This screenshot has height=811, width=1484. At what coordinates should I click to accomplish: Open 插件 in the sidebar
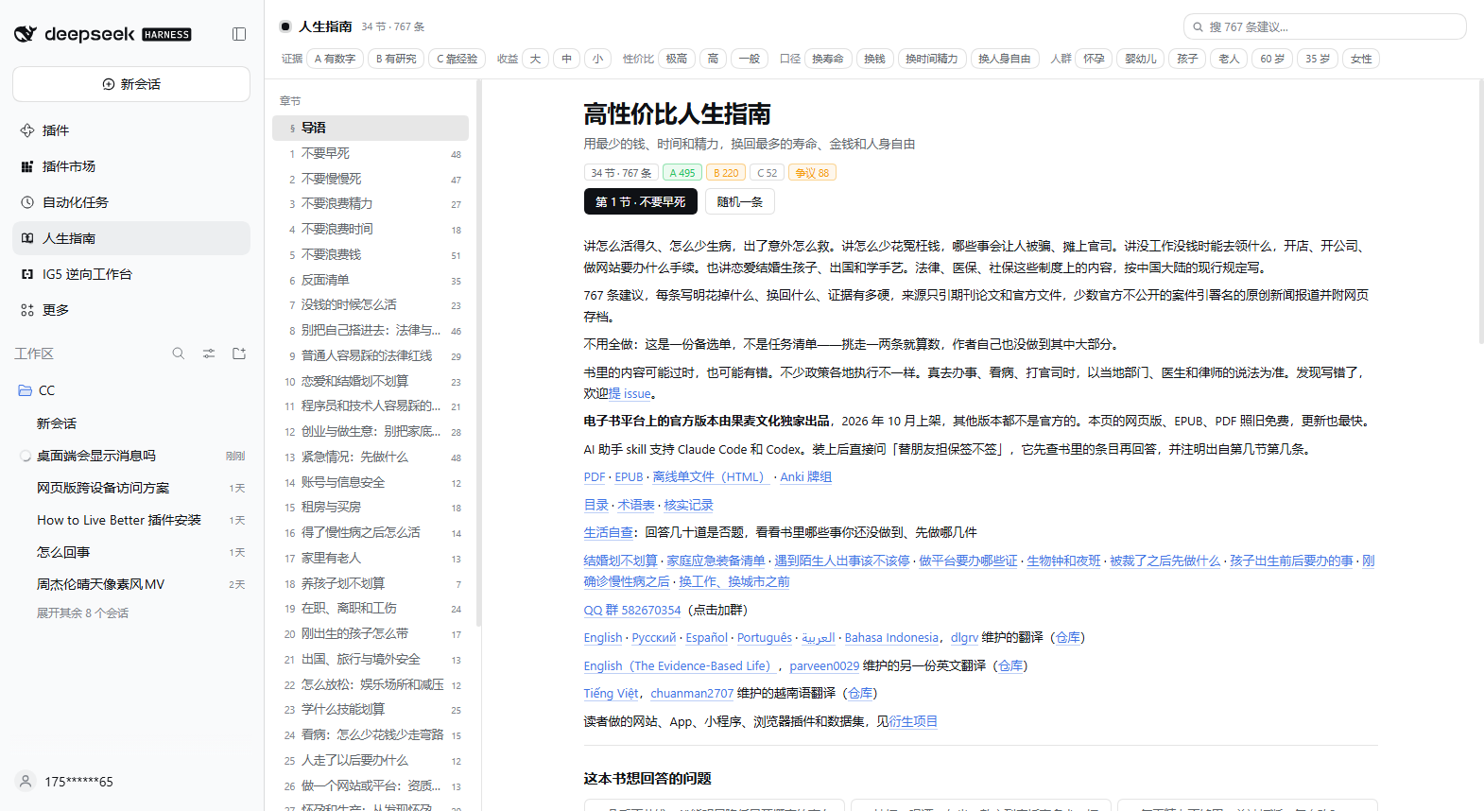click(x=131, y=130)
